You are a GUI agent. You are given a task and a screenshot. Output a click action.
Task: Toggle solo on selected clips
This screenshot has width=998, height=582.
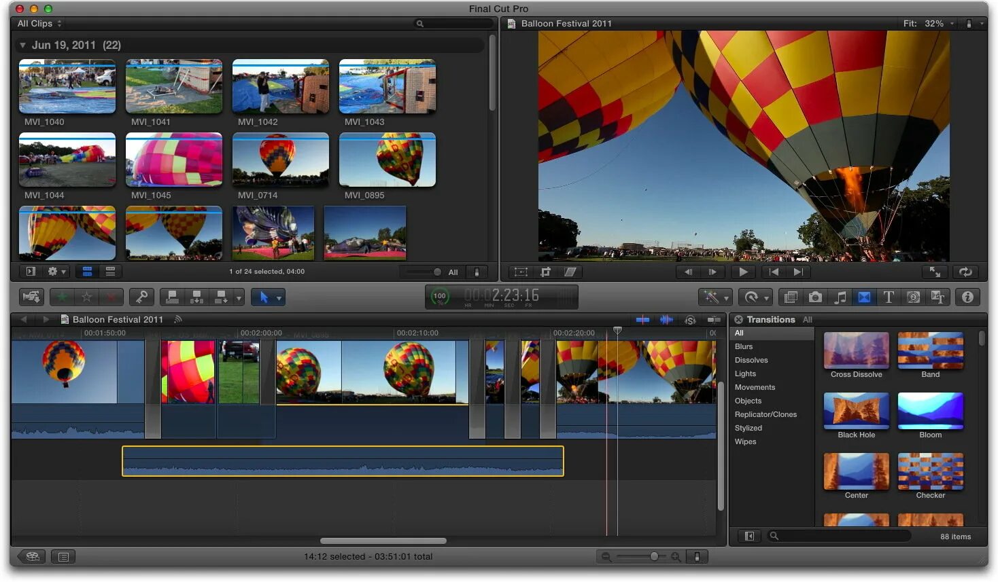tap(690, 319)
